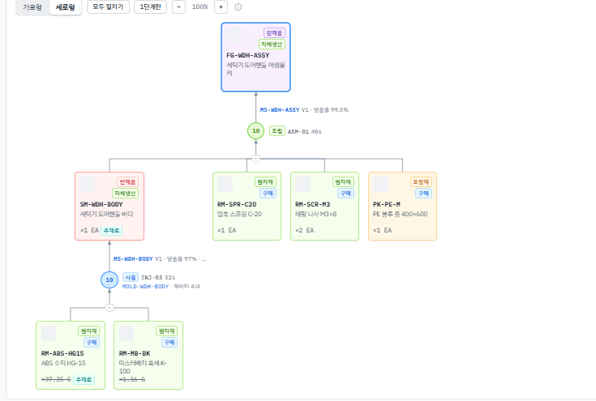Collapse children under the injection step
Viewport: 596px width, 401px height.
[x=109, y=307]
